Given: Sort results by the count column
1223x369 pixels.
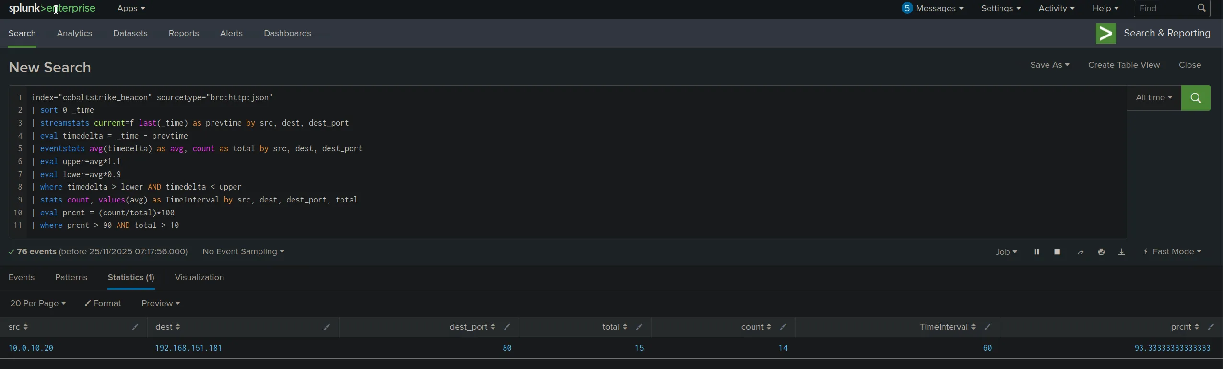Looking at the screenshot, I should coord(756,327).
